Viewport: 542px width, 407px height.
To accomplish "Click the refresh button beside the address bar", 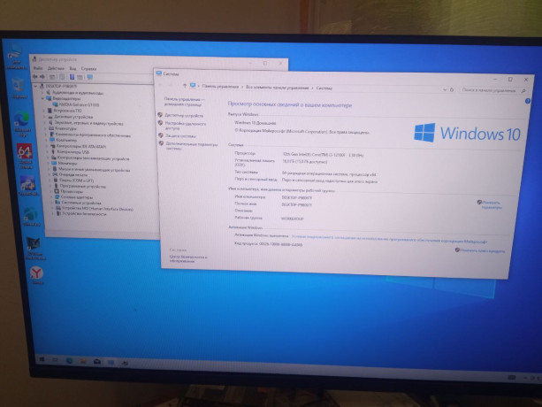I will [x=452, y=89].
